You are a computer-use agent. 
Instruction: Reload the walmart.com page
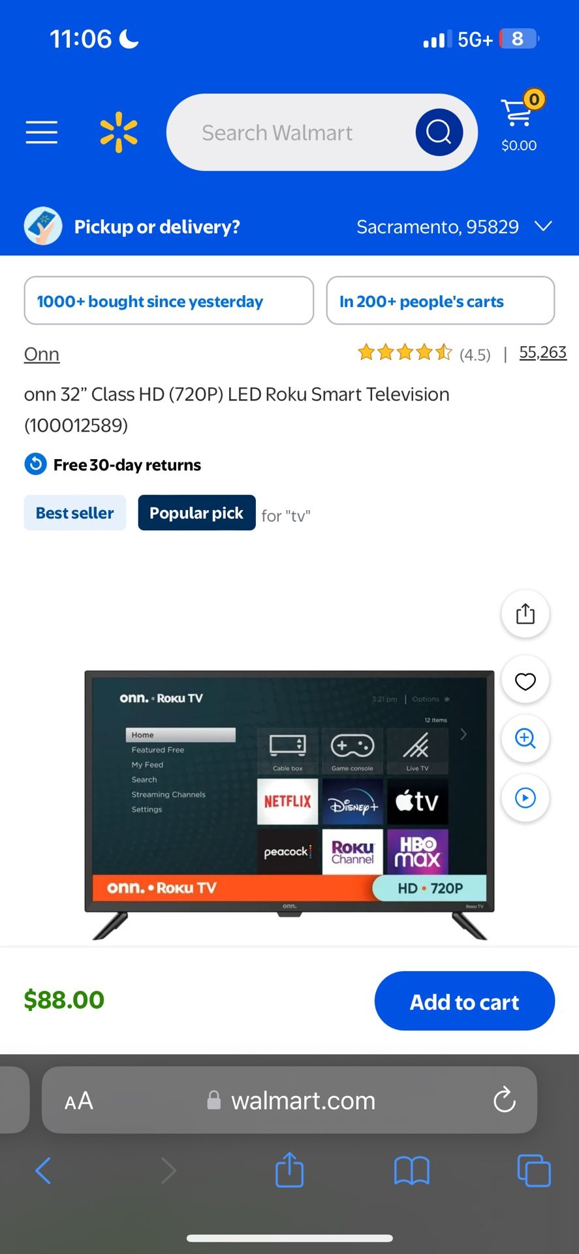(x=504, y=1100)
